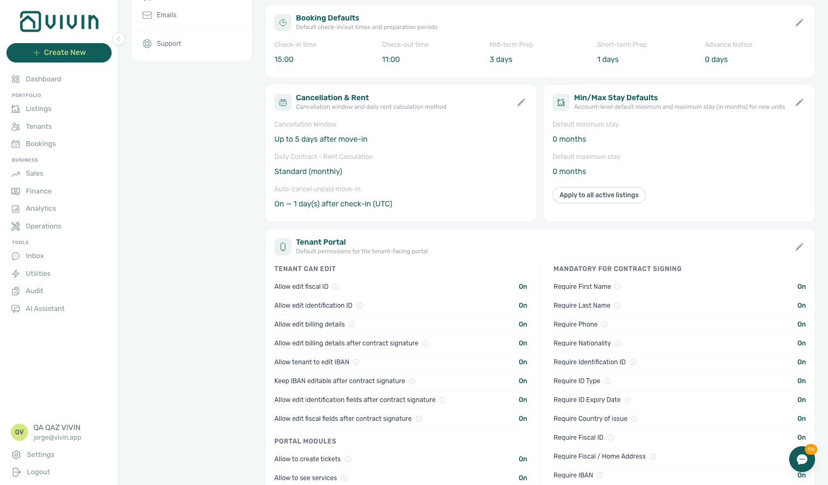This screenshot has width=828, height=485.
Task: Open Listings in the sidebar
Action: 38,109
